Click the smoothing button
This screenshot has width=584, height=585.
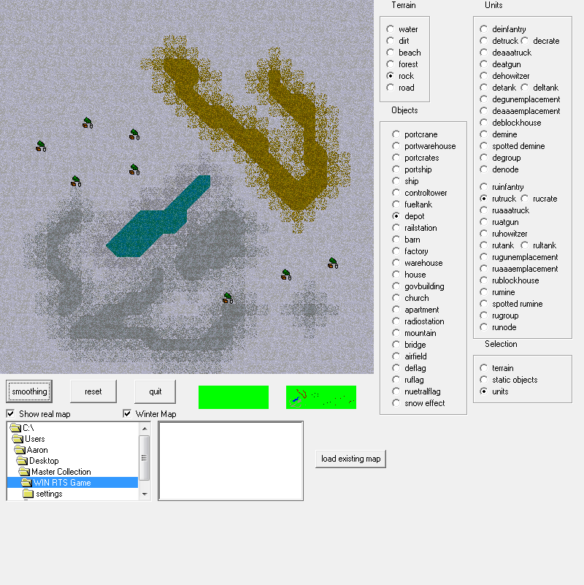click(x=29, y=391)
